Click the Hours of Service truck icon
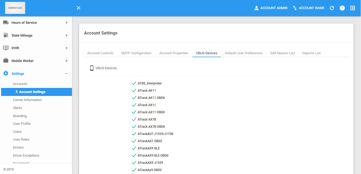Viewport: 361px width, 174px height. tap(6, 23)
